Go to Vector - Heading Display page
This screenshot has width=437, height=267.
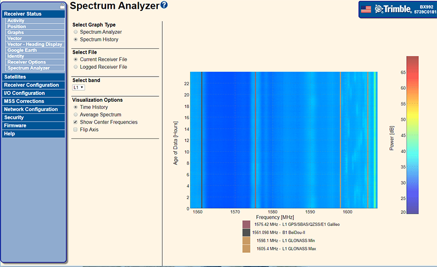[34, 44]
